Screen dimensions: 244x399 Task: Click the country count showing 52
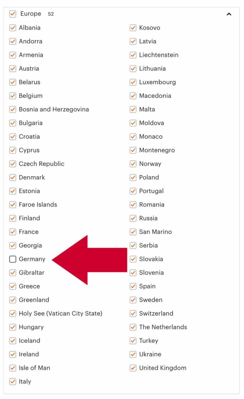pyautogui.click(x=48, y=14)
